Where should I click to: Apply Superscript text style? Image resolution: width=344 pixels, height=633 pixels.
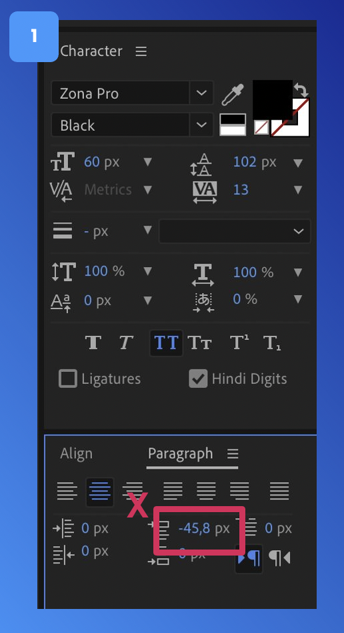point(239,343)
